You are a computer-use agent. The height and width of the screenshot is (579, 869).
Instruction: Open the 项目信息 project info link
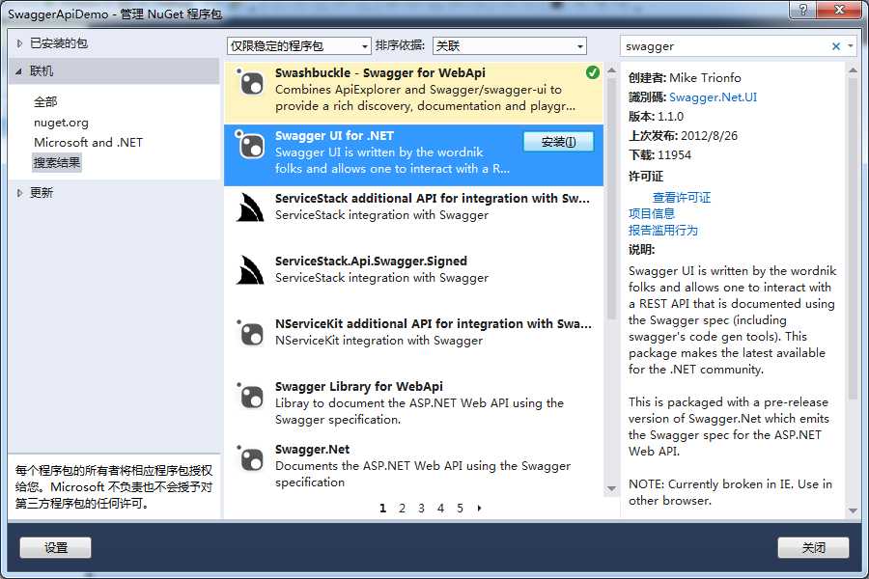652,214
